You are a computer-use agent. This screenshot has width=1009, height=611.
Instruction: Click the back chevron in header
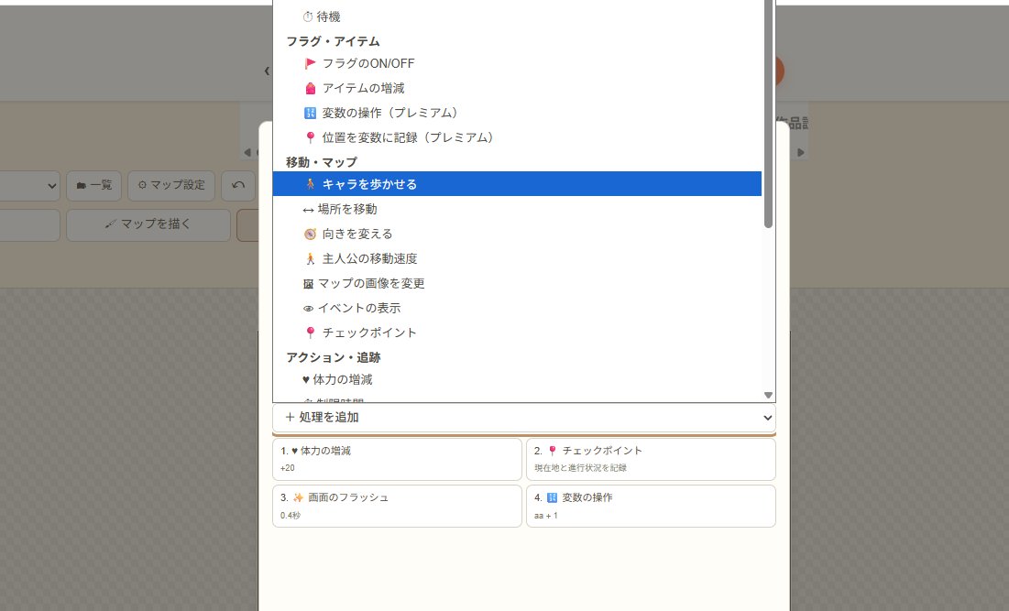tap(267, 71)
